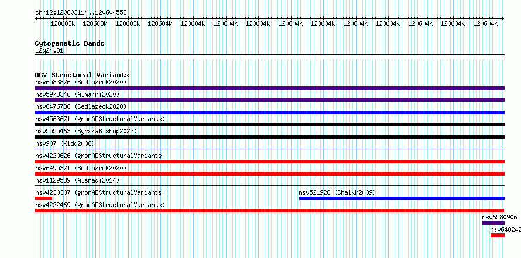The height and width of the screenshot is (258, 521).
Task: Select the purple bar for nsv6583876
Action: pyautogui.click(x=269, y=88)
